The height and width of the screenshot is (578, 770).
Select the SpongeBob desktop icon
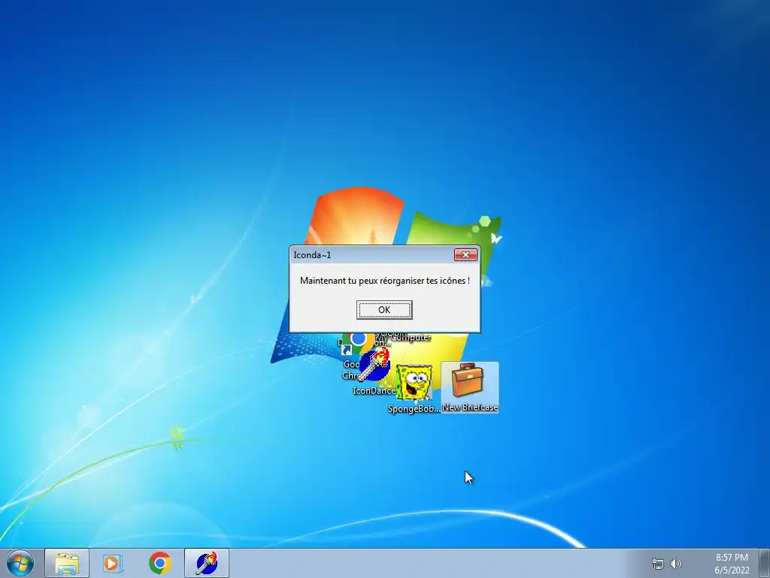414,388
